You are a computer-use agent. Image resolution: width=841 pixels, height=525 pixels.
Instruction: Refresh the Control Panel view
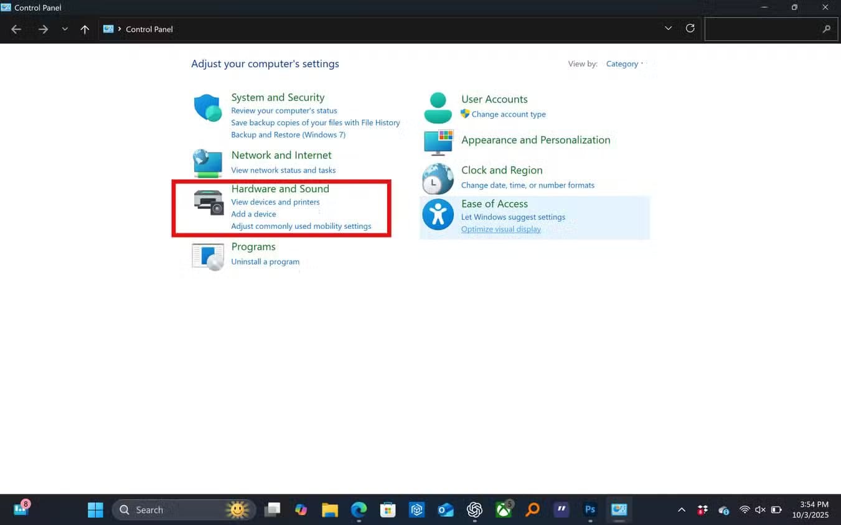point(690,29)
